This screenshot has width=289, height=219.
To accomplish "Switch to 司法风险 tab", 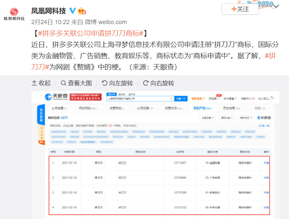I will (88, 108).
